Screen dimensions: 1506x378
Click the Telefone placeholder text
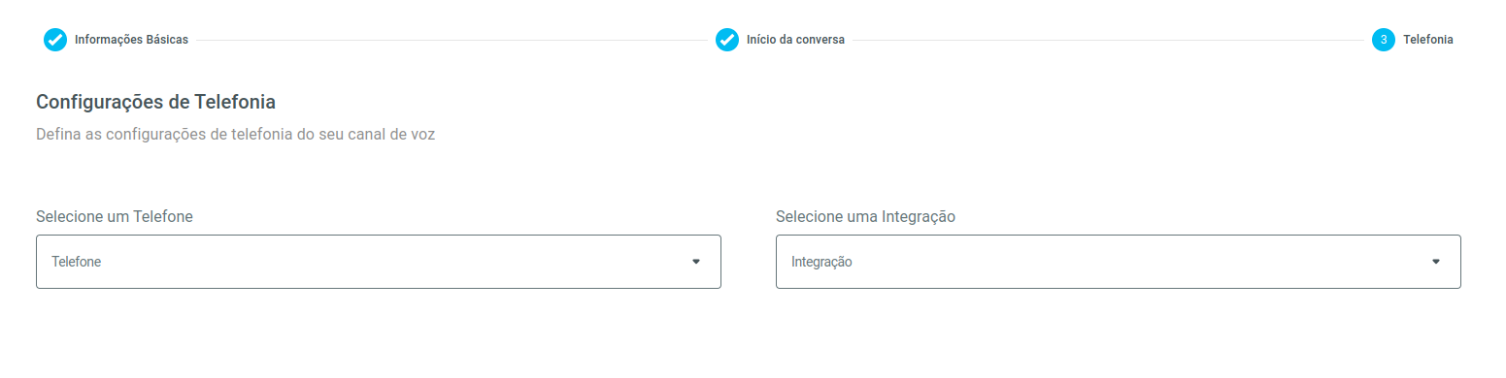point(77,262)
